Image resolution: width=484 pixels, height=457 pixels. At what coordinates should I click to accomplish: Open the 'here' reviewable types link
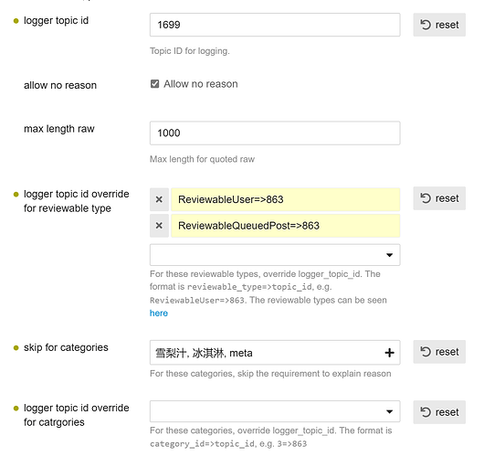click(x=159, y=314)
